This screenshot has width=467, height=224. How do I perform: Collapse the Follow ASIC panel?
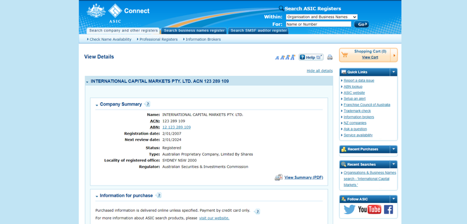(x=393, y=199)
